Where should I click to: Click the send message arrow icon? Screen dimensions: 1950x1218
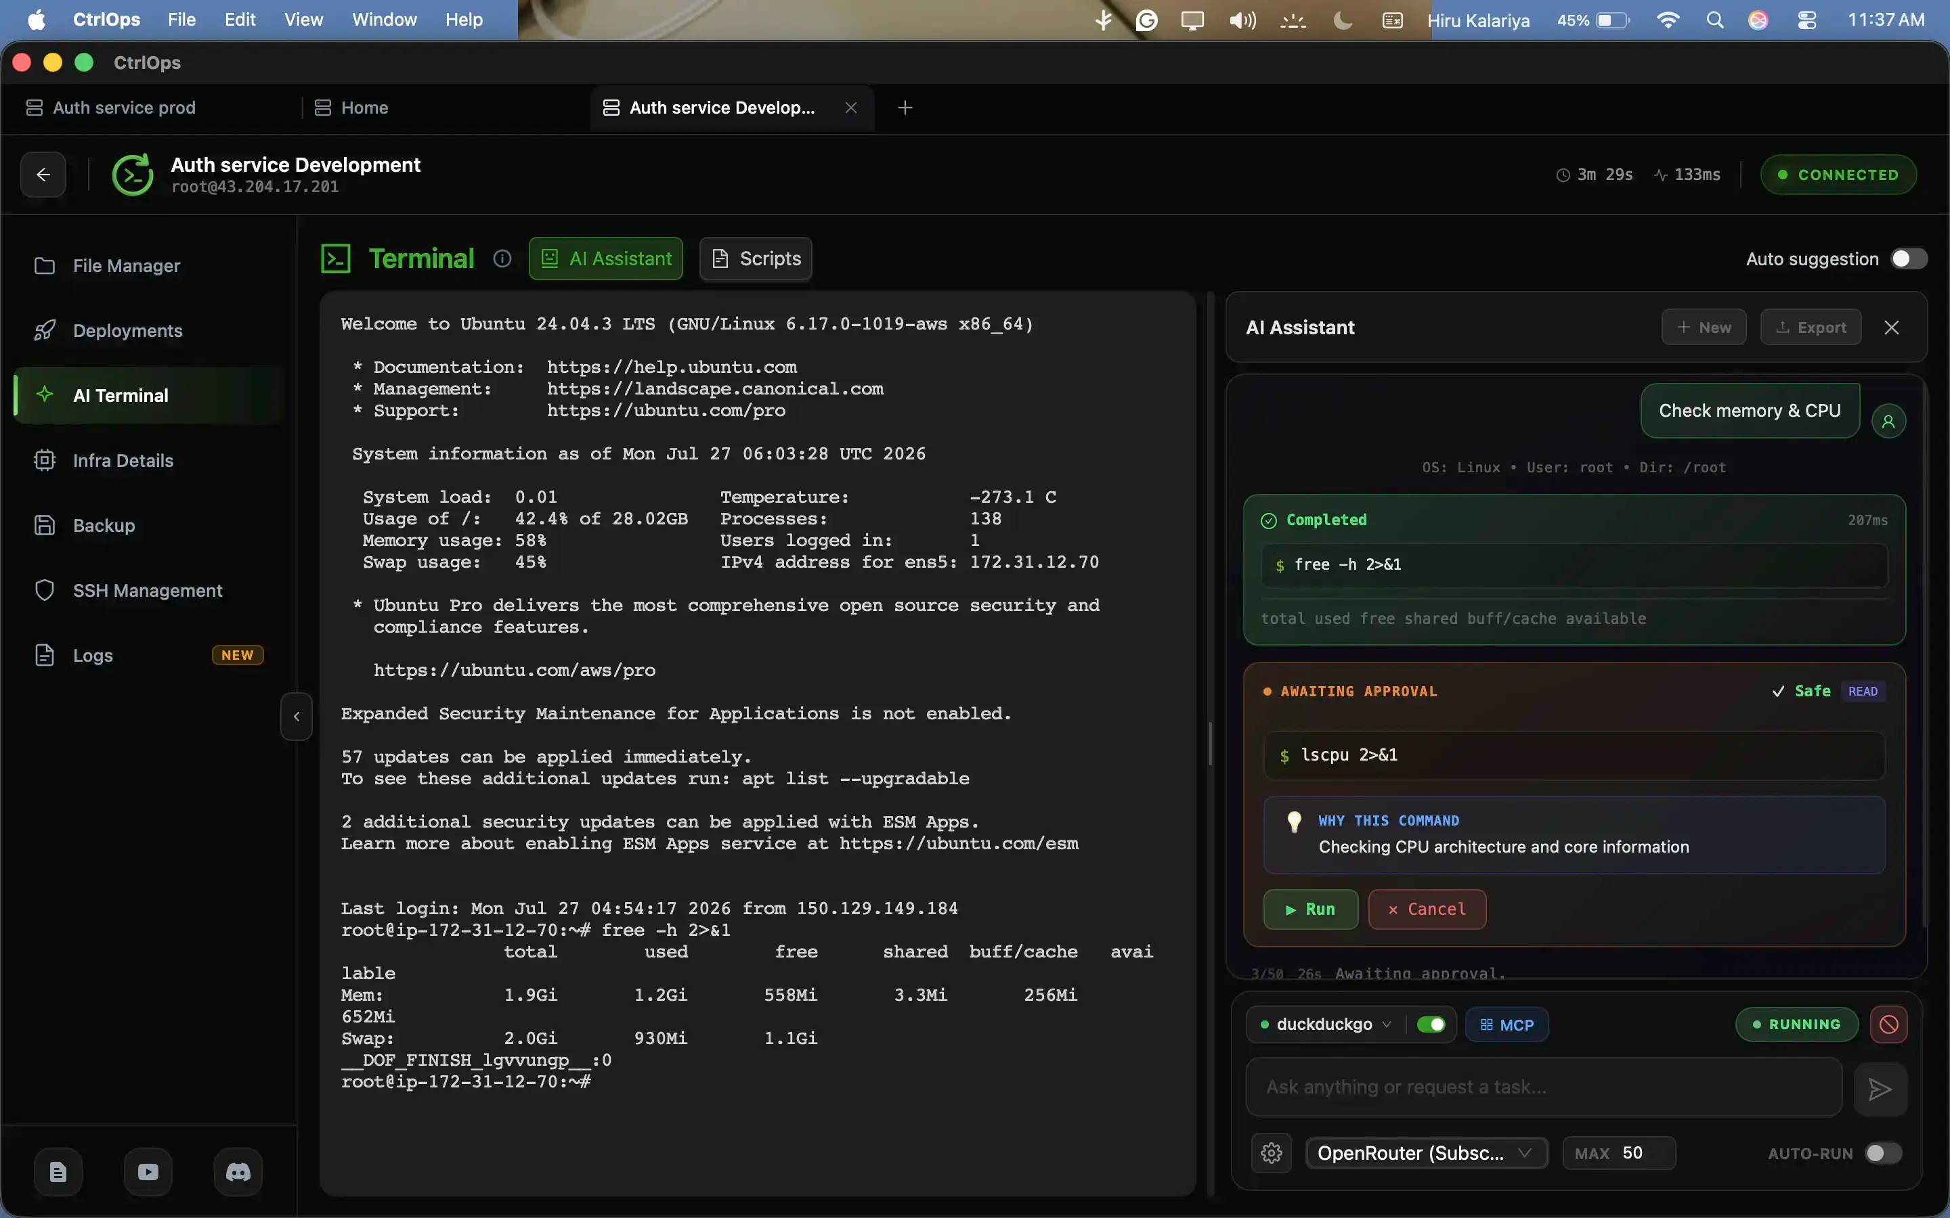(1880, 1089)
